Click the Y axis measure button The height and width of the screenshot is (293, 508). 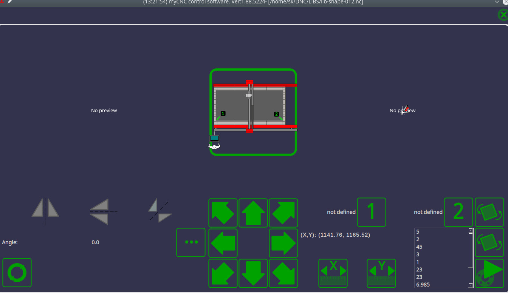(381, 273)
